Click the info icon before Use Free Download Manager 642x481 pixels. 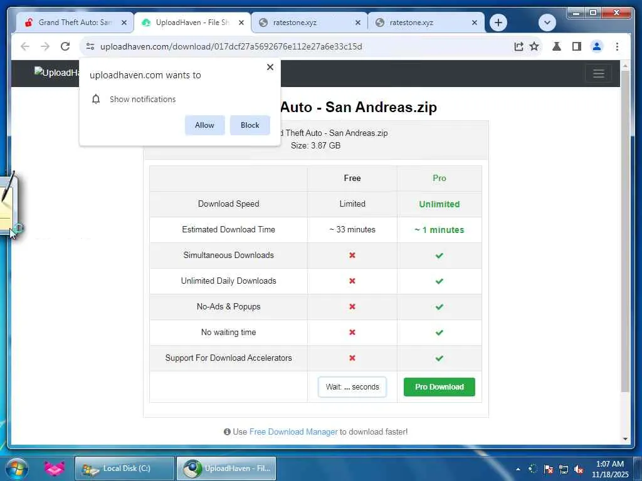pyautogui.click(x=227, y=432)
